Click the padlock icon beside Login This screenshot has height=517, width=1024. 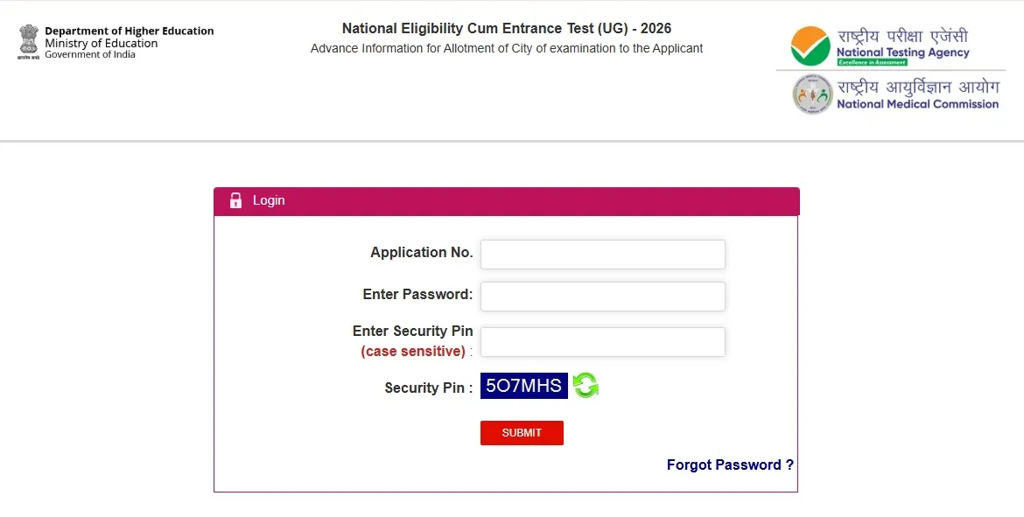pyautogui.click(x=235, y=200)
